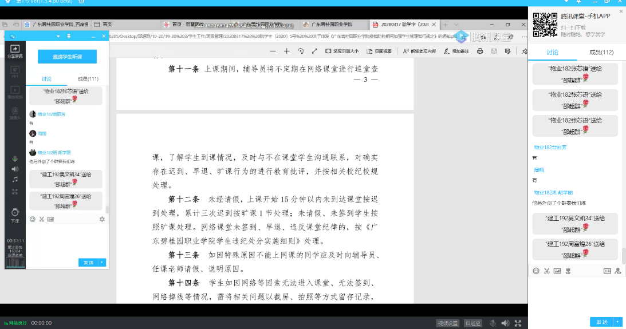Open the music note audio option
This screenshot has height=329, width=626.
(x=15, y=180)
